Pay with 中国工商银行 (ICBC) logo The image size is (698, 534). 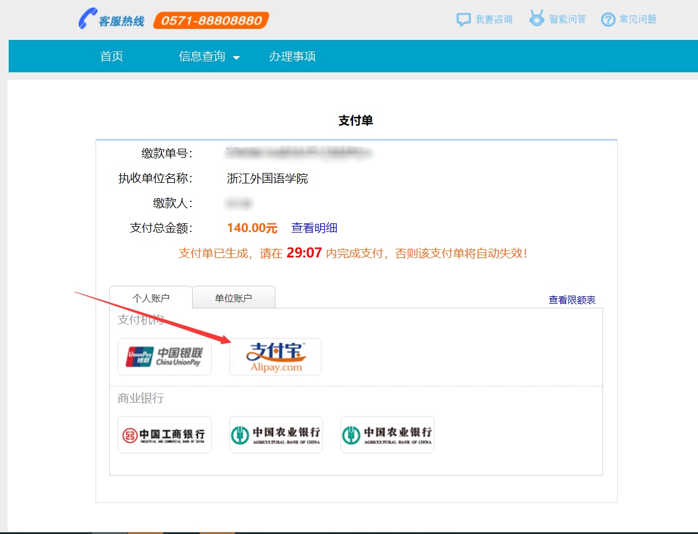pos(164,434)
